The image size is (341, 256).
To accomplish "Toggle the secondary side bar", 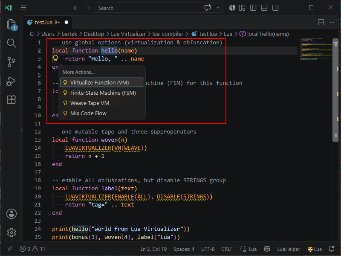I will click(x=275, y=8).
